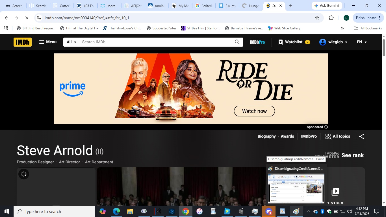The height and width of the screenshot is (217, 386).
Task: Open a new browser tab
Action: click(291, 6)
